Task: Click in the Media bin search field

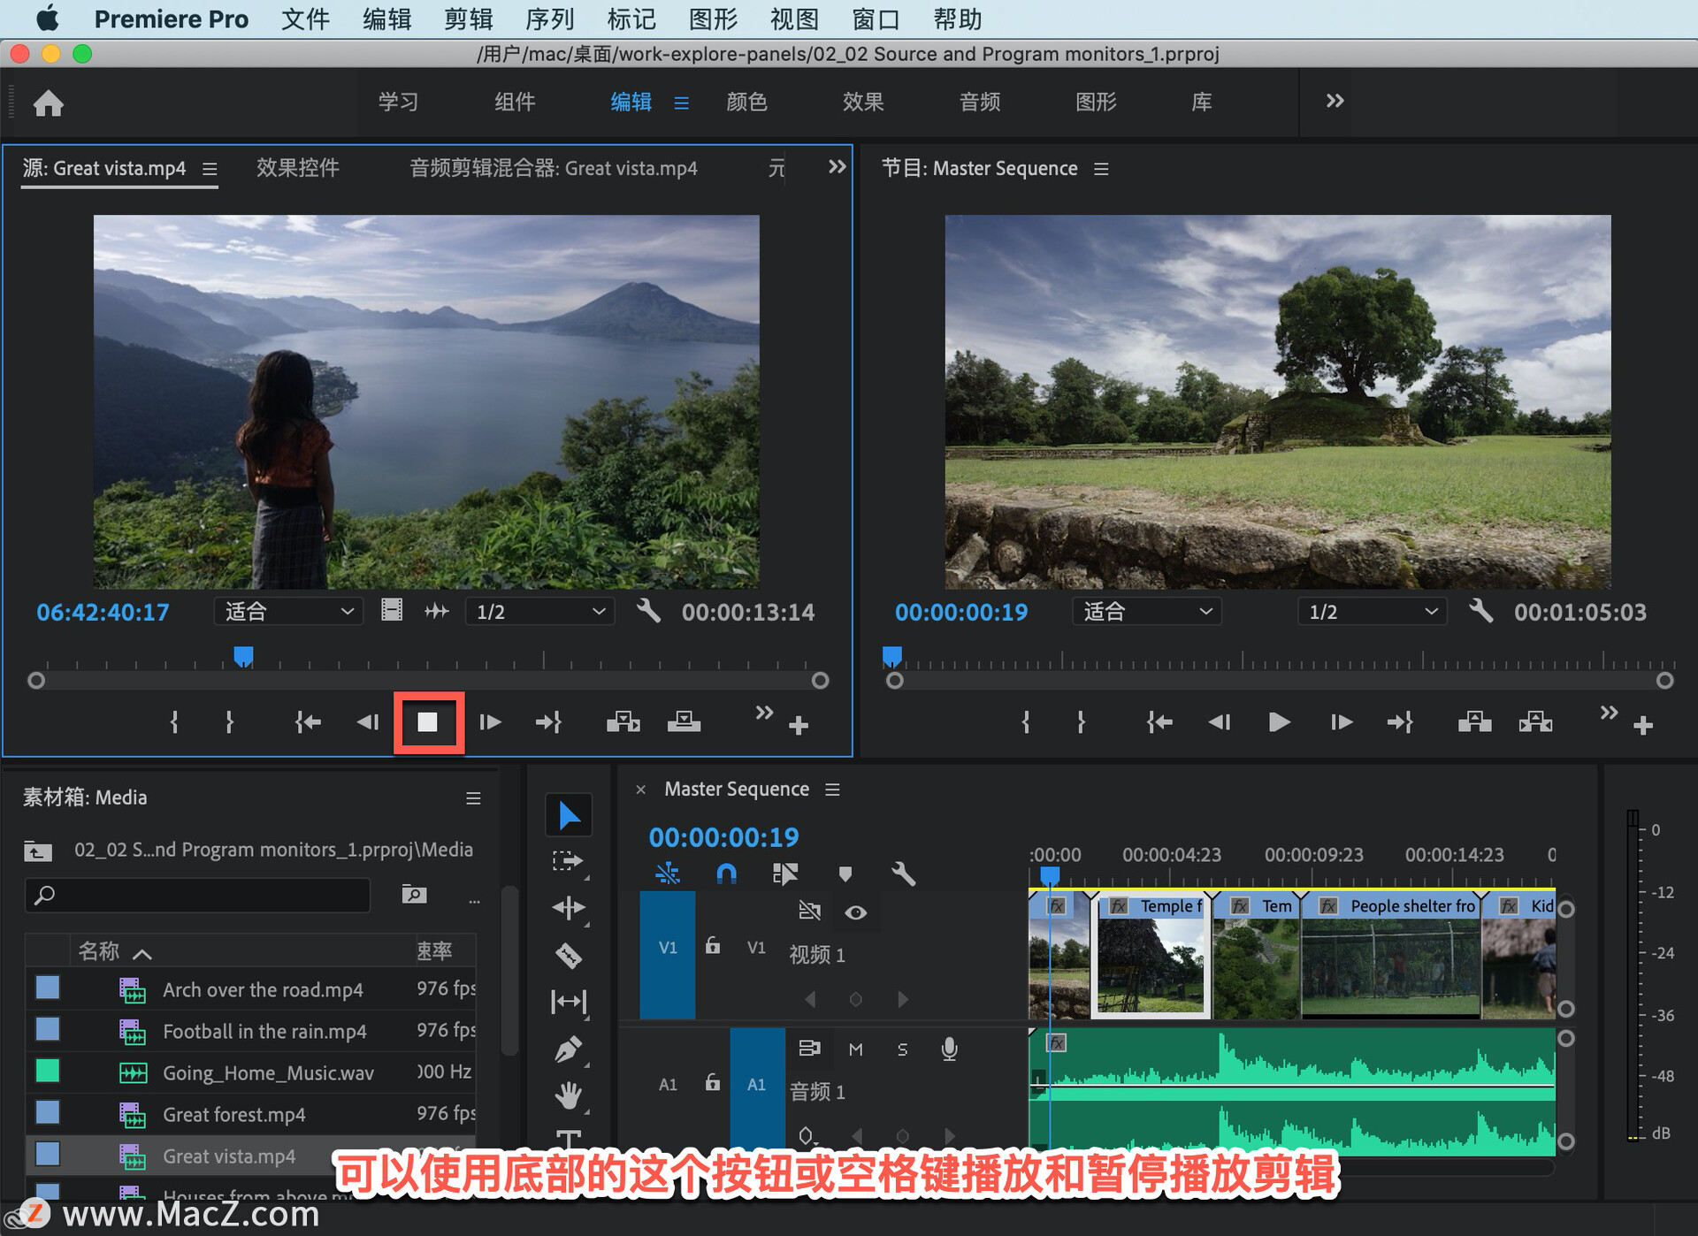Action: click(x=198, y=896)
